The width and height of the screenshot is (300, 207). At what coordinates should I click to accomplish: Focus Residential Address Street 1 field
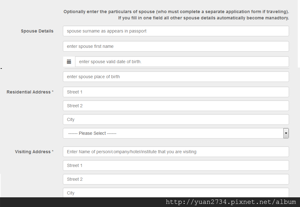[176, 92]
